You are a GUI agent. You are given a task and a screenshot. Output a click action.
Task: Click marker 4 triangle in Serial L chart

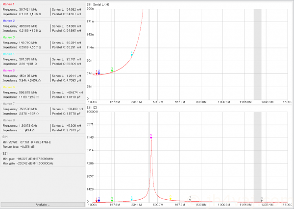[x=132, y=55]
